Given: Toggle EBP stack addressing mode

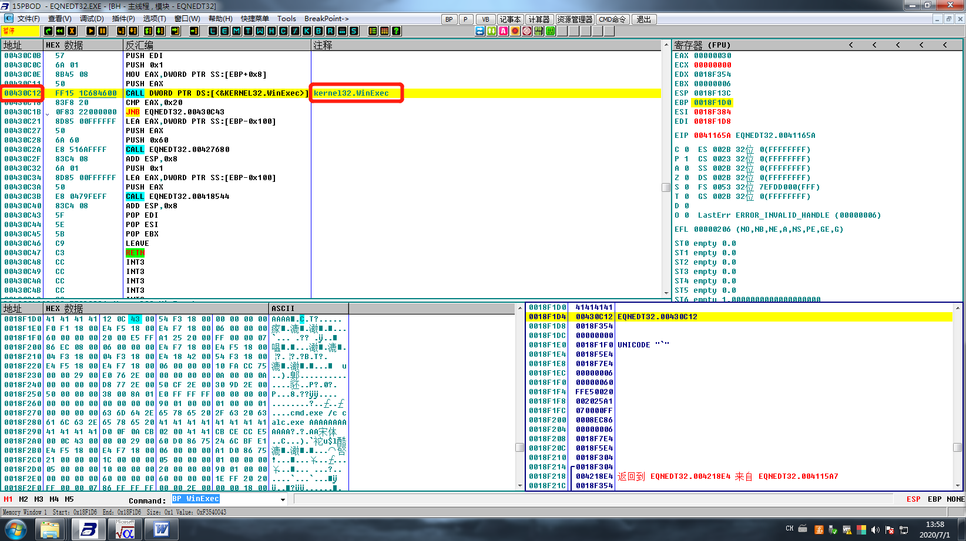Looking at the screenshot, I should click(935, 499).
